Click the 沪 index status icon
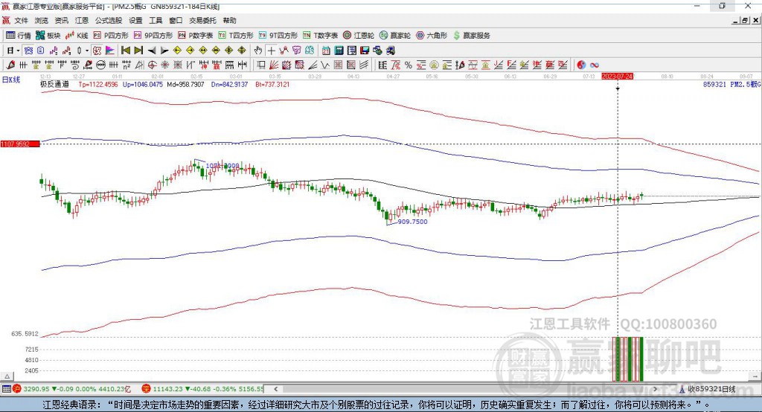762x412 pixels. point(17,389)
